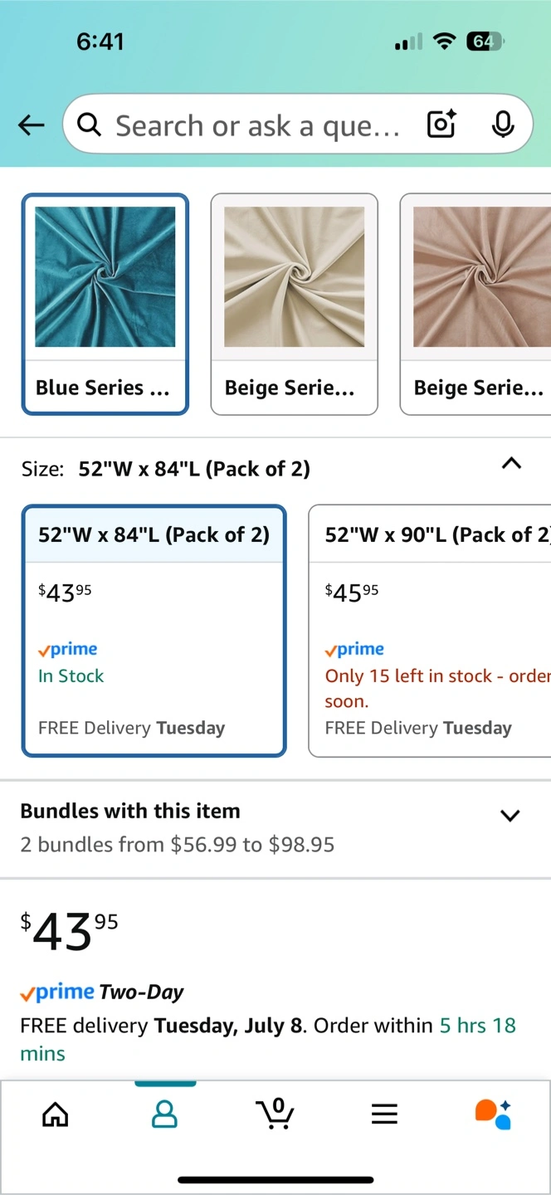The width and height of the screenshot is (551, 1195).
Task: Tap the Prime Two-Day logo link
Action: (102, 992)
